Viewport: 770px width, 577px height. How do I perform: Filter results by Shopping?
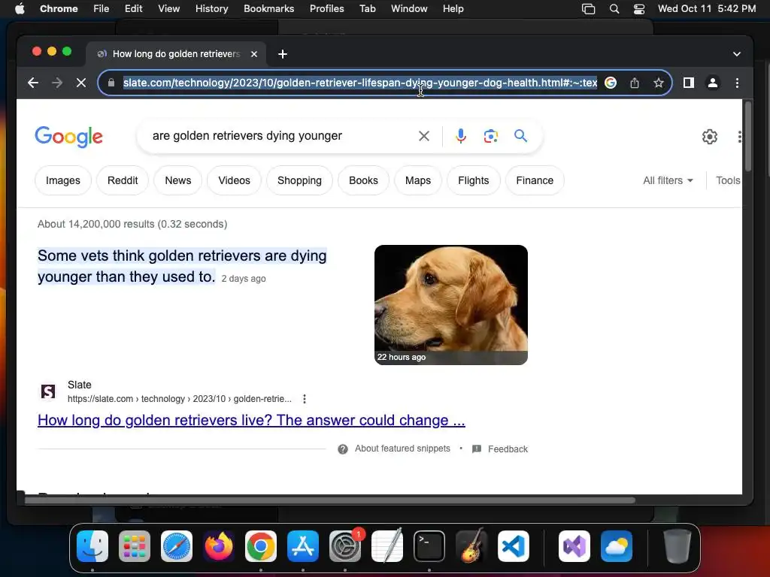(299, 180)
